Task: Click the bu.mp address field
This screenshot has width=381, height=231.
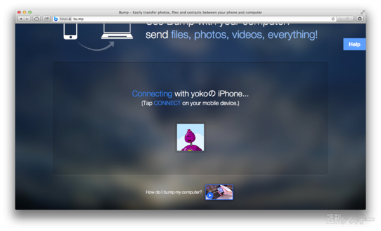Action: (x=194, y=18)
